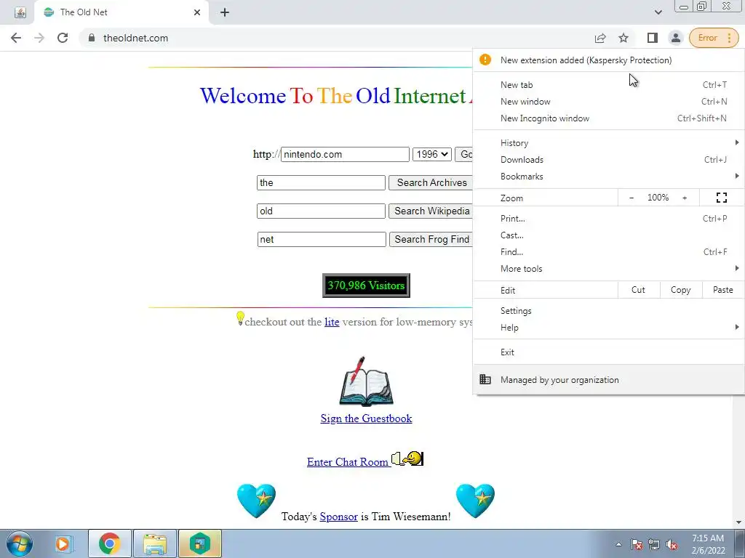Select Print from the Chrome menu
This screenshot has height=558, width=745.
[609, 219]
